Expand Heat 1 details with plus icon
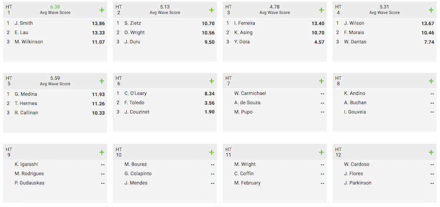440x207 pixels. coord(102,10)
